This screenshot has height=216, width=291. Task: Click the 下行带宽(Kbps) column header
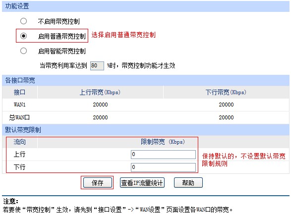[x=226, y=92]
